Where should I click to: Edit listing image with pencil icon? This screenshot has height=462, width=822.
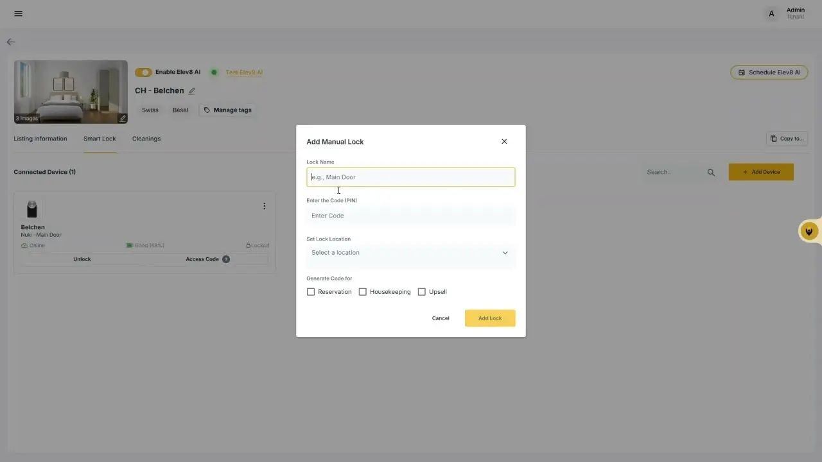pos(122,118)
